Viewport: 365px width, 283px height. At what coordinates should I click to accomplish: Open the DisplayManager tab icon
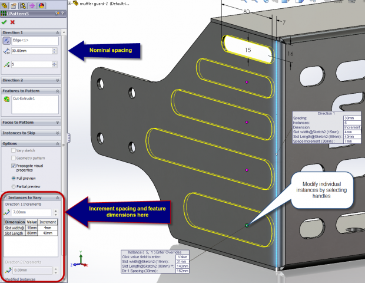[41, 5]
